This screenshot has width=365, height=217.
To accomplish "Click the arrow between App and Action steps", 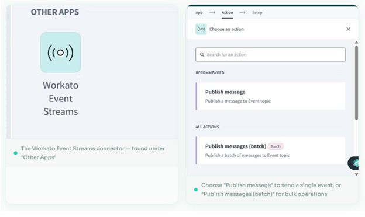I will [x=212, y=12].
